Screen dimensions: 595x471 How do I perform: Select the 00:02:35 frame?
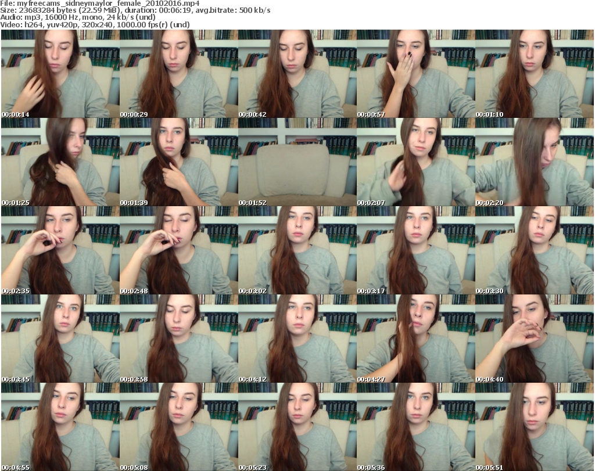(x=60, y=250)
